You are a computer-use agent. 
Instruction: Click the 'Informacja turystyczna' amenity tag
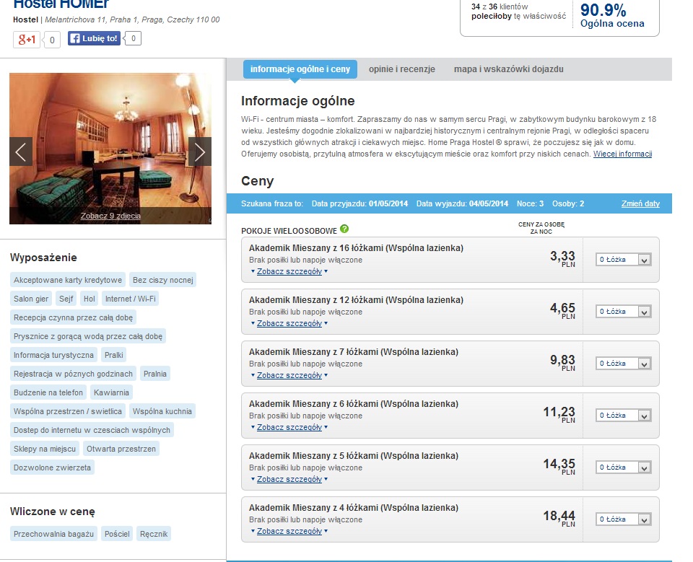[53, 355]
